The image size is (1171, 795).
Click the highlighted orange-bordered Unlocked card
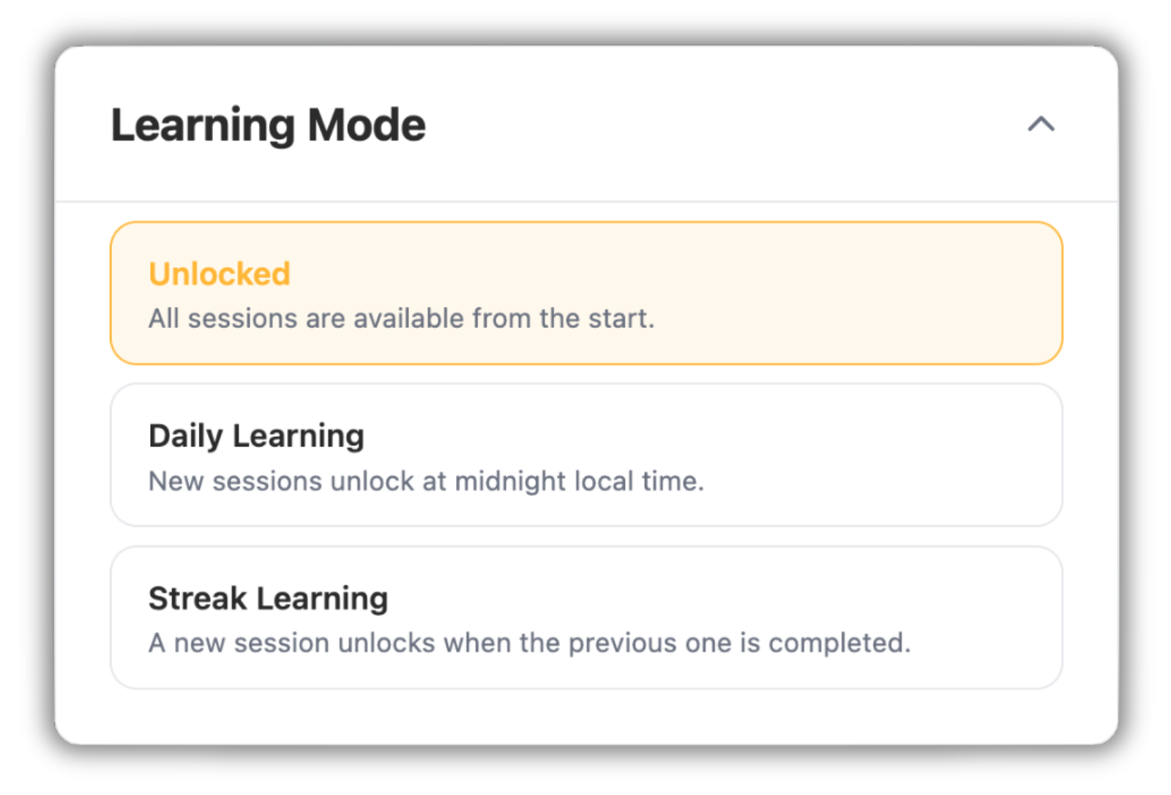click(x=586, y=293)
